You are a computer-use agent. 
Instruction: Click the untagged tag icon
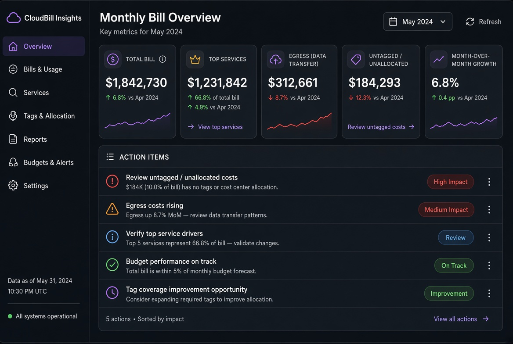356,60
